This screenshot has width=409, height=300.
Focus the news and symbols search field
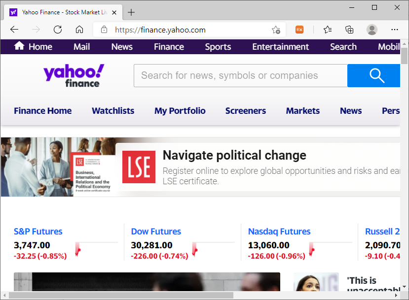pyautogui.click(x=240, y=75)
